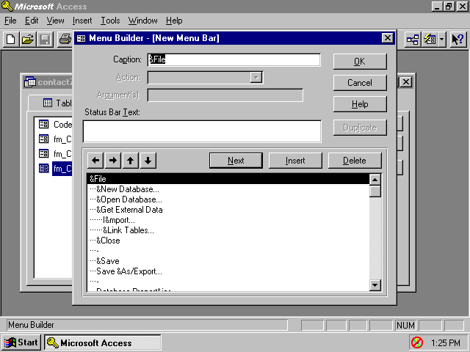This screenshot has height=352, width=470.
Task: Click the Help button in Menu Builder
Action: coord(360,104)
